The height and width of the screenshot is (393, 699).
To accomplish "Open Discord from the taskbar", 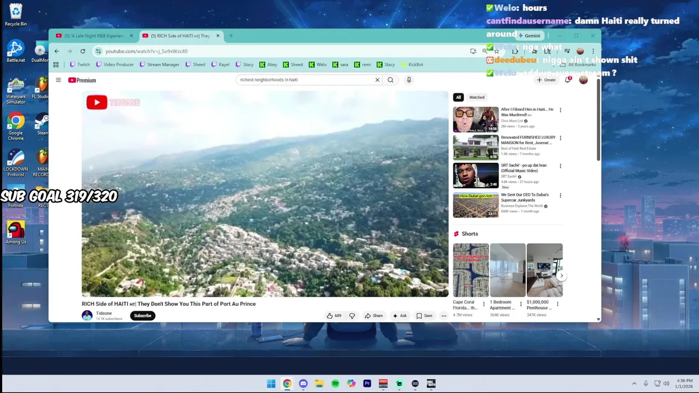I will point(303,384).
